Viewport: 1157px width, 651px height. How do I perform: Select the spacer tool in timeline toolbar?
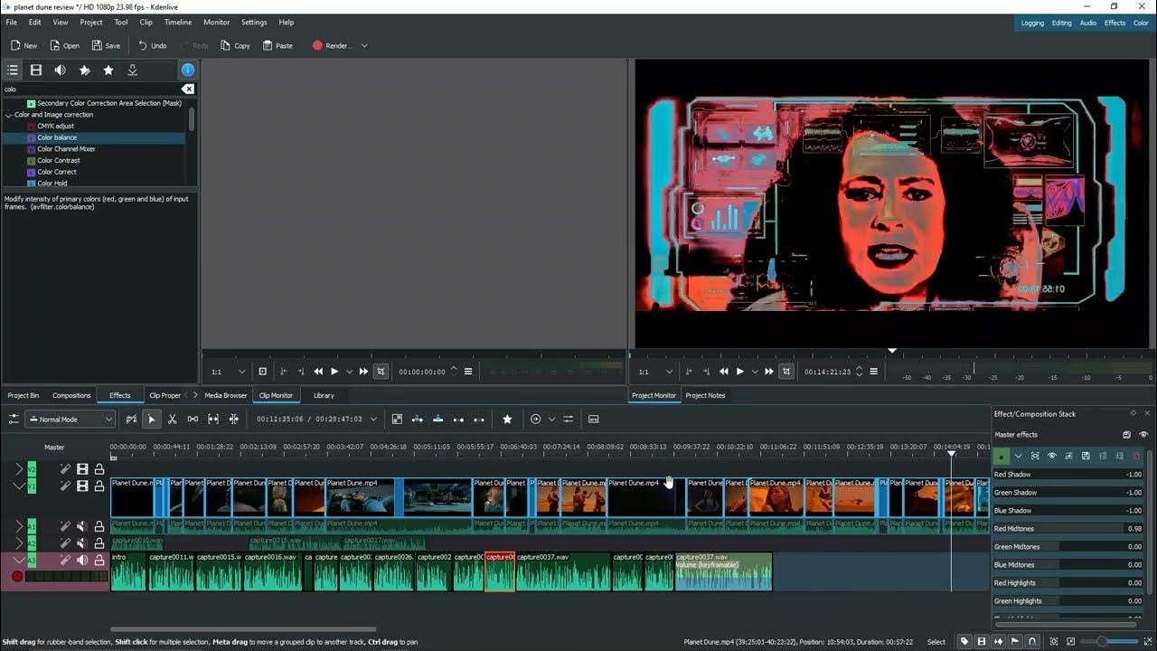click(x=193, y=420)
